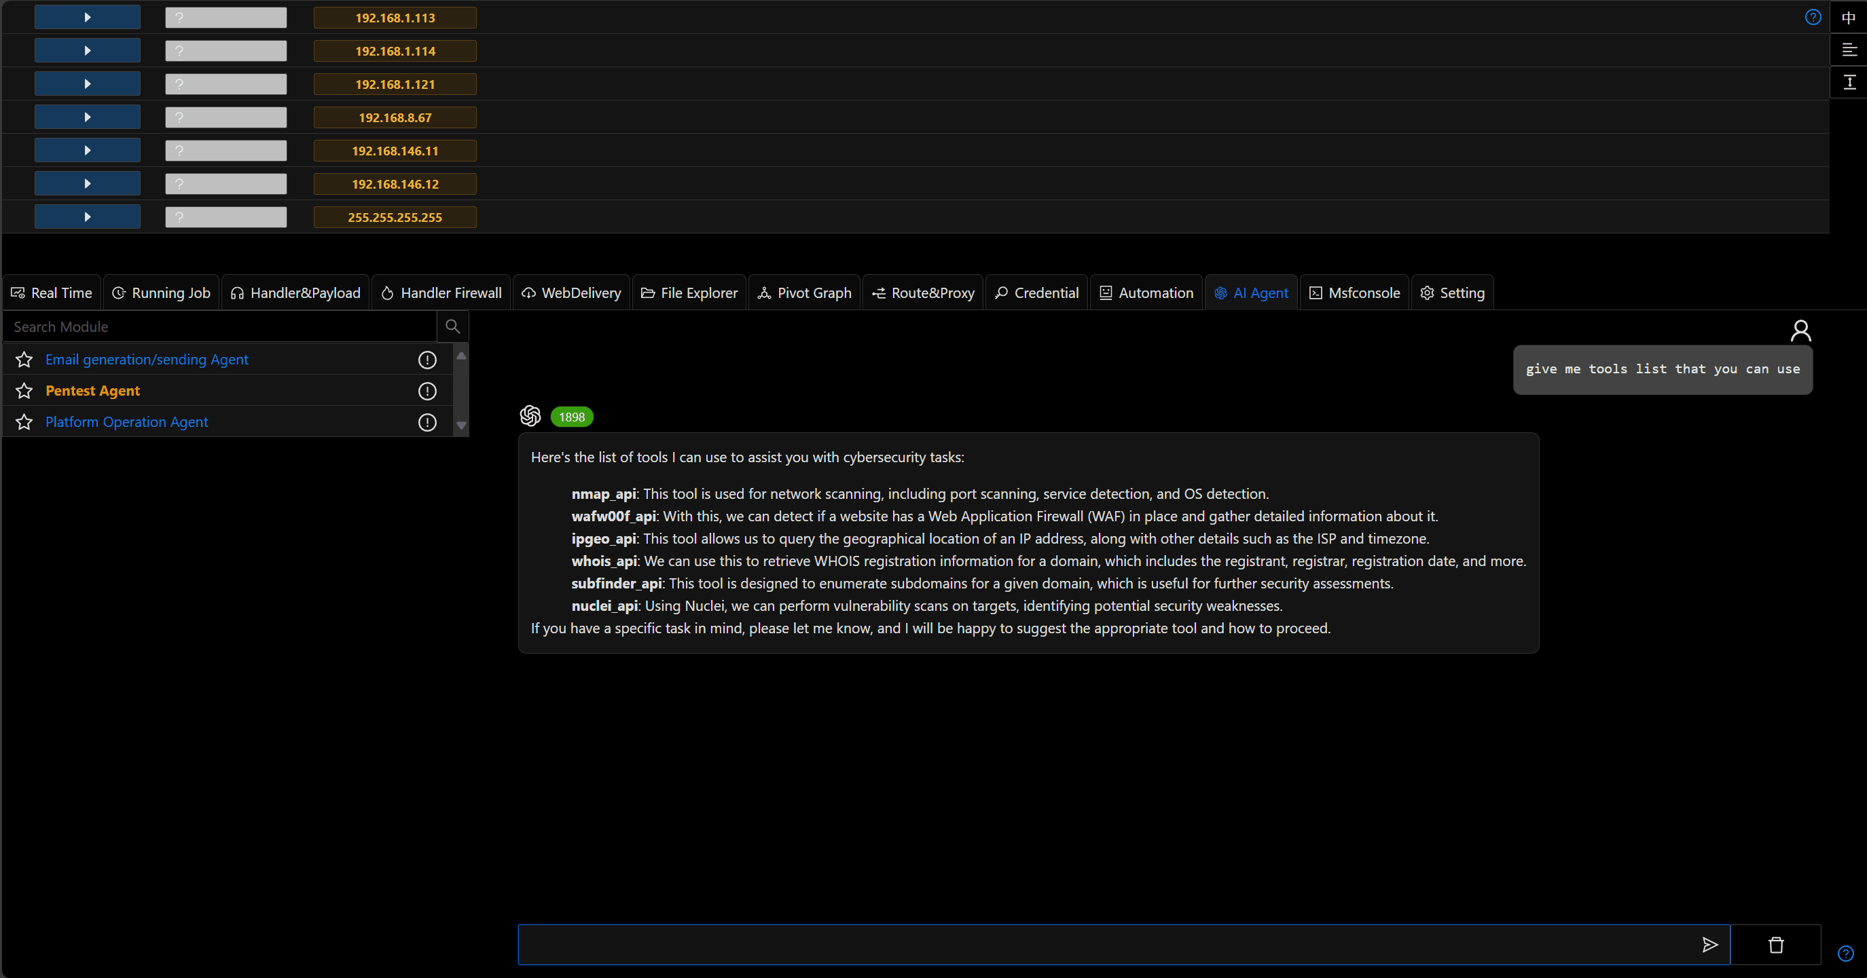Image resolution: width=1867 pixels, height=978 pixels.
Task: Show info for Pentest Agent
Action: point(428,390)
